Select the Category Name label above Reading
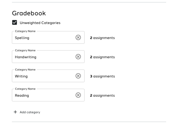This screenshot has height=124, width=175. click(x=25, y=89)
